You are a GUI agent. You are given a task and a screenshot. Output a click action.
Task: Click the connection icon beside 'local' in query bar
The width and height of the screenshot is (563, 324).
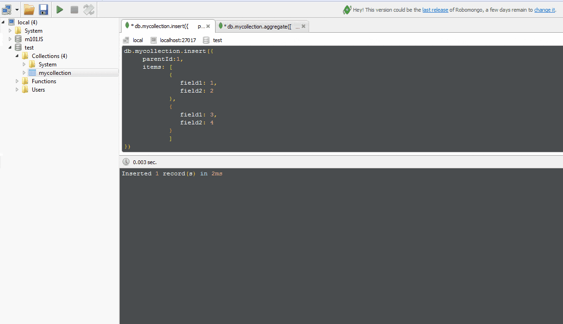(x=126, y=40)
